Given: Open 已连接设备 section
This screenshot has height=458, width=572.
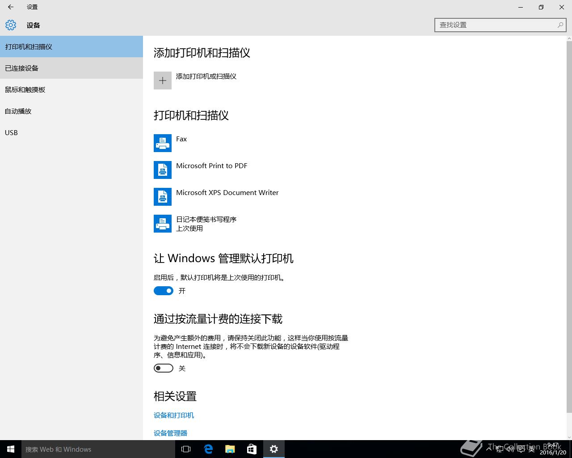Looking at the screenshot, I should pos(71,68).
